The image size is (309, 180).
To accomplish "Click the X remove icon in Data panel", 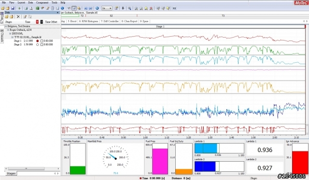I will 18,17.
